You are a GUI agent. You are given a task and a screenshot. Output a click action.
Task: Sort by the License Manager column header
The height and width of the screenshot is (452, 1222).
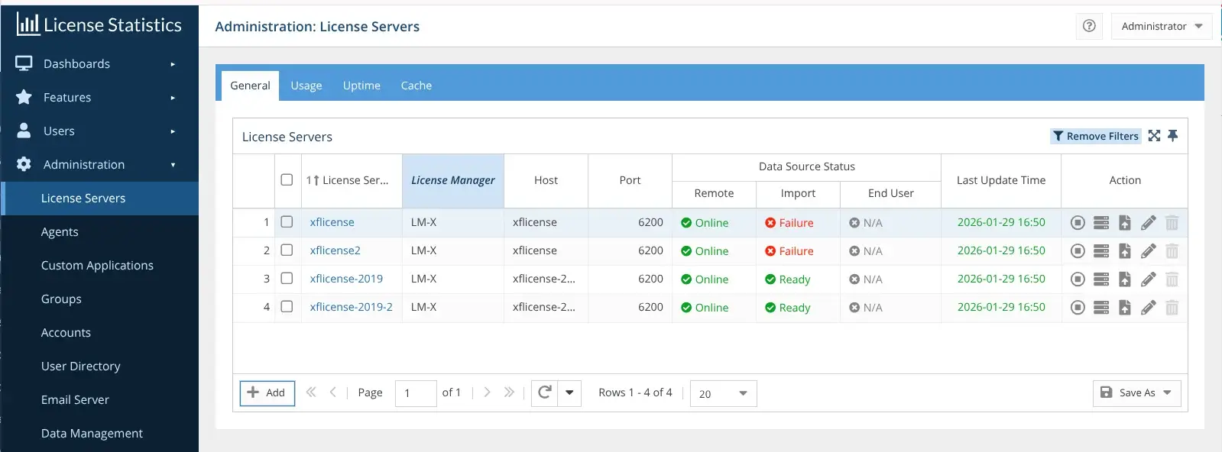[x=453, y=180]
